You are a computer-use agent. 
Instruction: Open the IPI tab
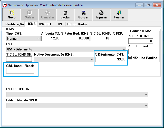[x=60, y=24]
